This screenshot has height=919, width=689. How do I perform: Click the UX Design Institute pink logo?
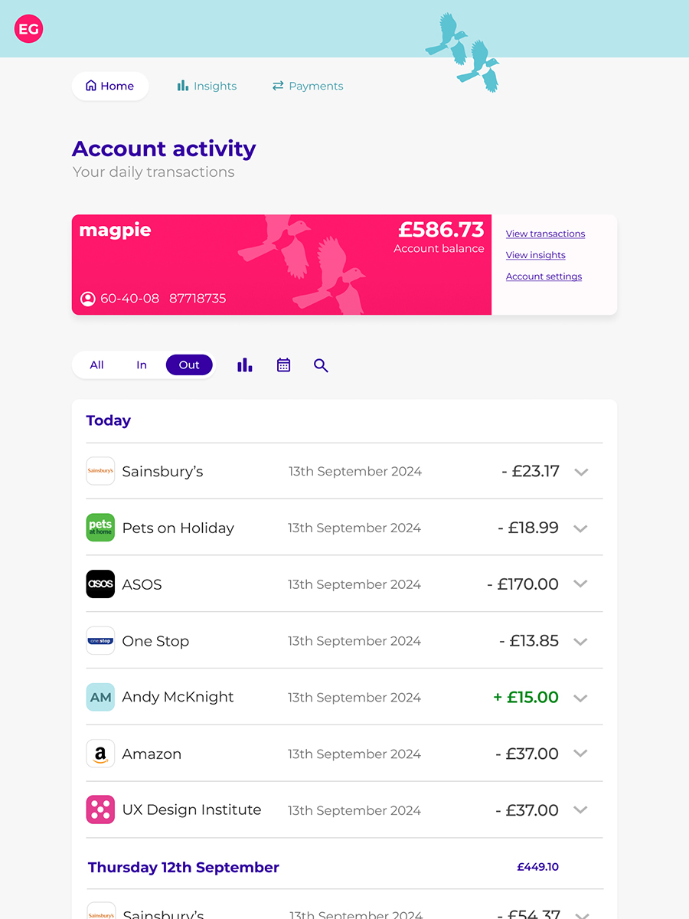click(100, 809)
